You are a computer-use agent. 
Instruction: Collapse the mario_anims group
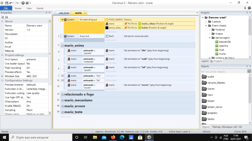pos(62,46)
